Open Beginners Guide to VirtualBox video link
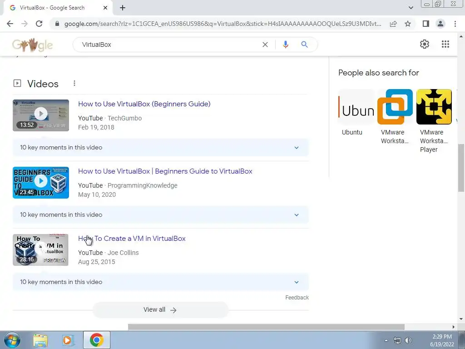 [x=165, y=171]
